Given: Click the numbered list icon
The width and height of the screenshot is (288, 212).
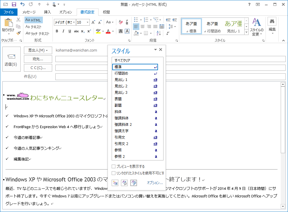Looking at the screenshot, I should click(146, 20).
